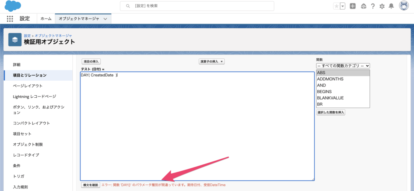Click the 項目の挿入 button
This screenshot has height=191, width=414.
91,61
